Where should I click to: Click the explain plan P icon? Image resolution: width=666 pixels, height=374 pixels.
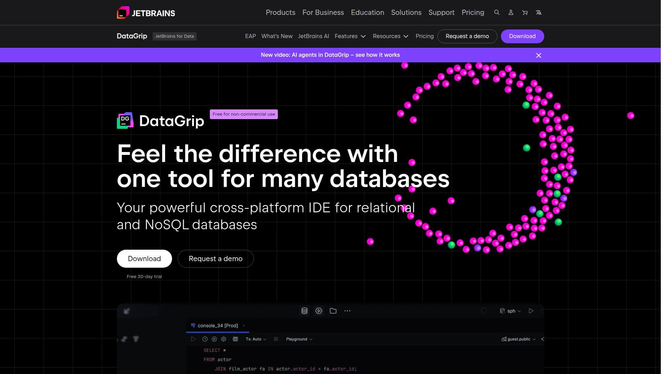[x=214, y=339]
